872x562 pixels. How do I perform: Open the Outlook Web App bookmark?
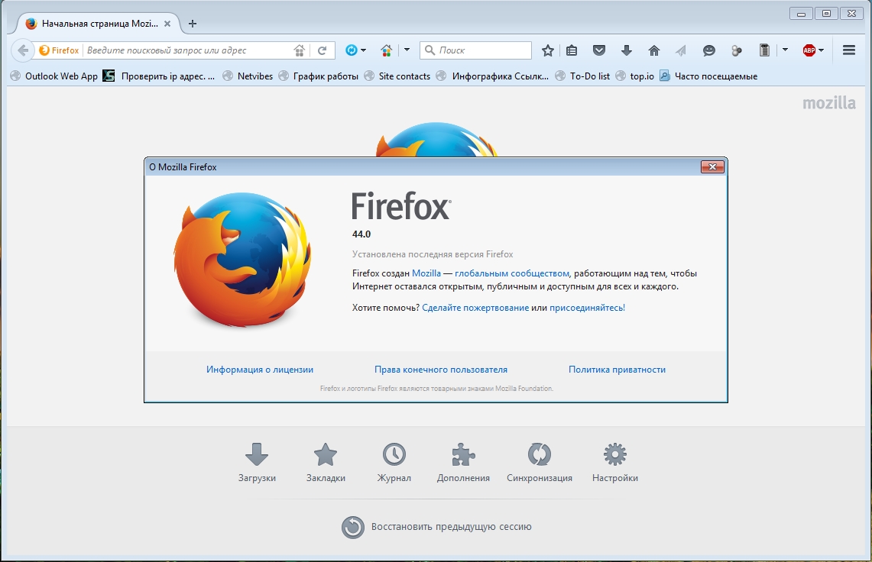[x=54, y=76]
